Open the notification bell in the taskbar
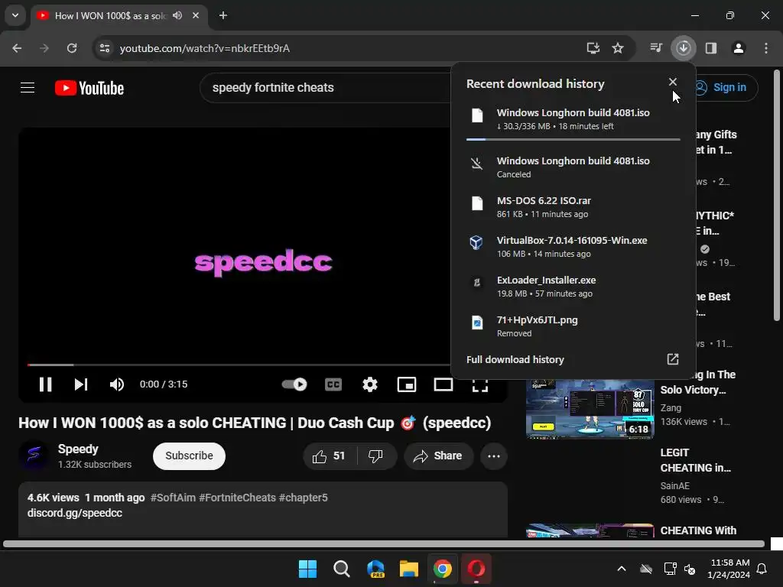This screenshot has height=587, width=783. click(762, 569)
